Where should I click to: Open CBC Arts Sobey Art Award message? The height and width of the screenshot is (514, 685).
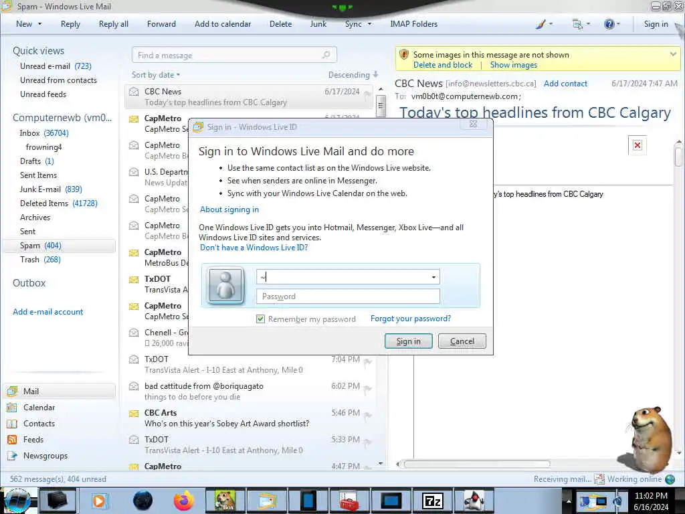coord(249,418)
